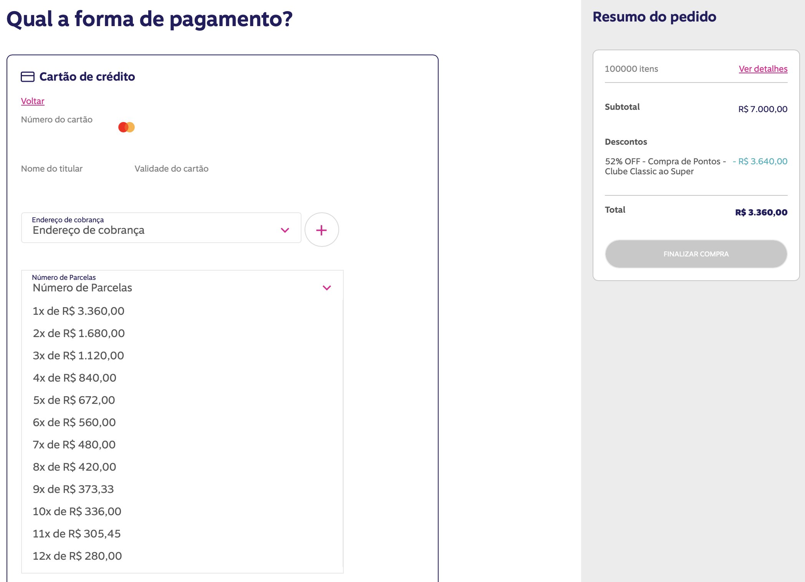Click the Finalizar Compra button
This screenshot has height=582, width=805.
696,254
